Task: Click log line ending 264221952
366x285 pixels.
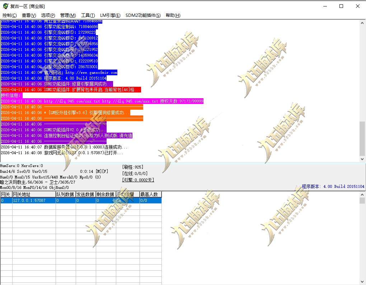Action: pyautogui.click(x=49, y=49)
